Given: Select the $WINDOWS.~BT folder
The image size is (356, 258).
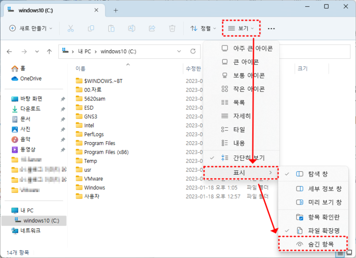Looking at the screenshot, I should point(99,81).
